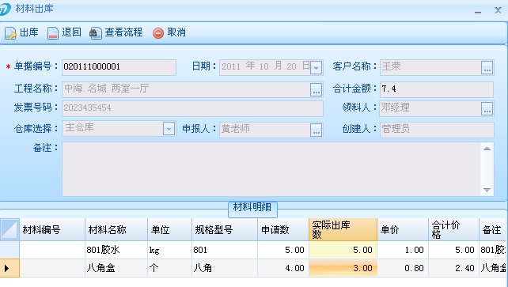Click the 801胶水 name cell
508x287 pixels.
coord(116,250)
